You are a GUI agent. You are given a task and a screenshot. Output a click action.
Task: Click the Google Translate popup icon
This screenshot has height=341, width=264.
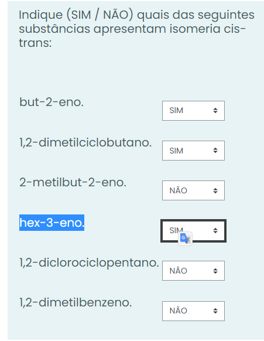[x=185, y=238]
